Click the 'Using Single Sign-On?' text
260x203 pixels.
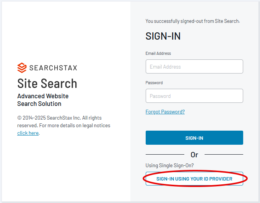click(169, 165)
